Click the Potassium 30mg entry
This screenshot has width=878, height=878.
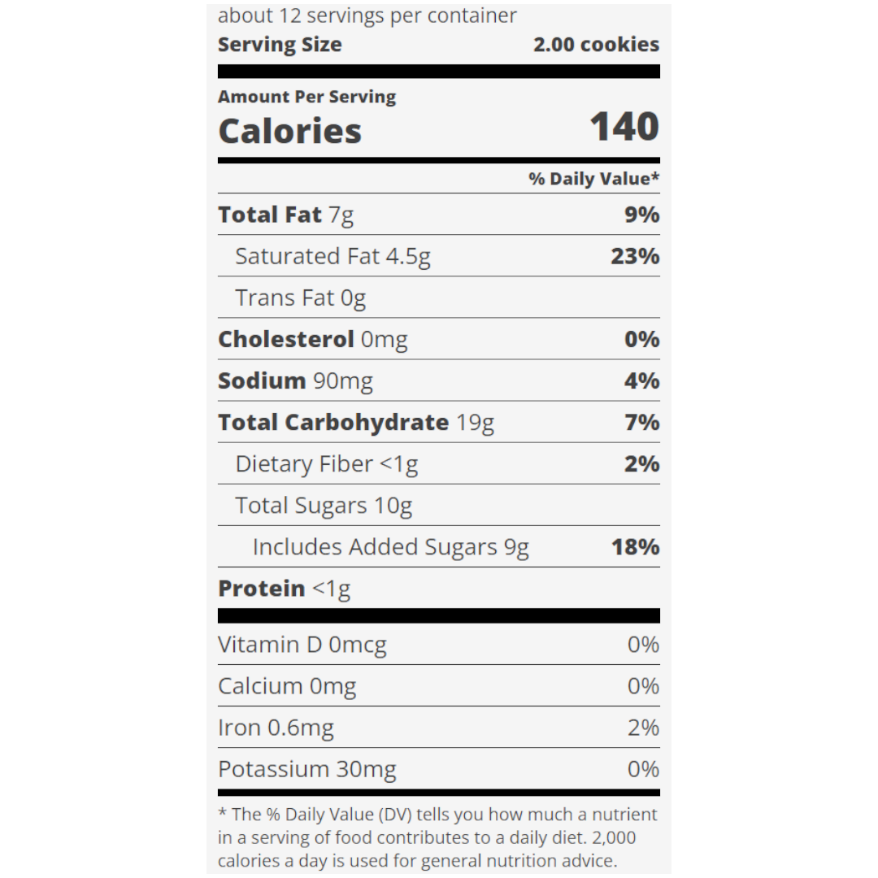pyautogui.click(x=306, y=769)
